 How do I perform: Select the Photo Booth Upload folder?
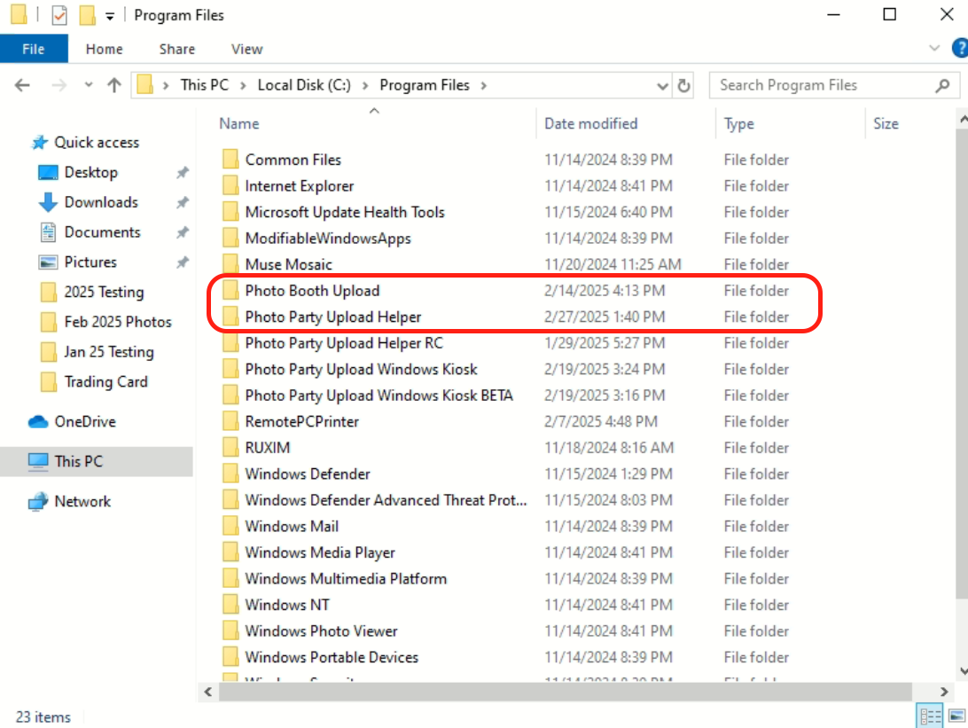[x=312, y=291]
